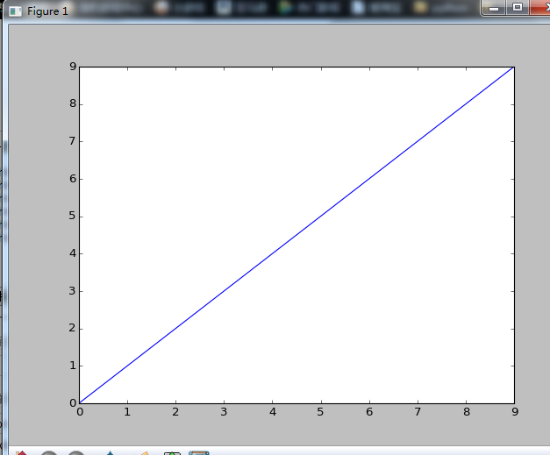Click the y-axis tick label 1
Viewport: 550px width, 455px height.
(73, 366)
